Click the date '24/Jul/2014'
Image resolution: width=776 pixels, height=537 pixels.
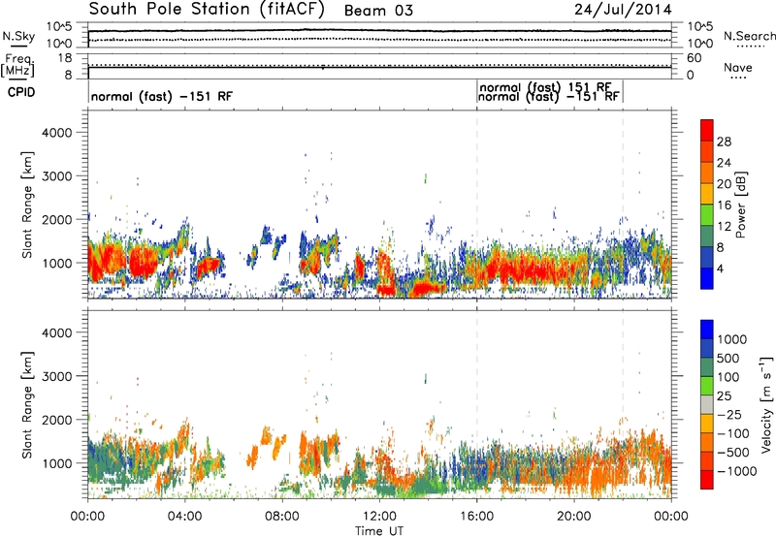pyautogui.click(x=623, y=10)
